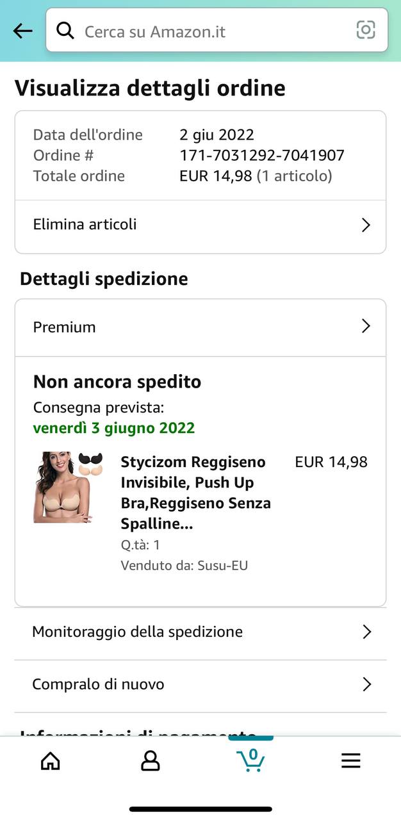This screenshot has width=401, height=820.
Task: Tap the back arrow icon
Action: (22, 30)
